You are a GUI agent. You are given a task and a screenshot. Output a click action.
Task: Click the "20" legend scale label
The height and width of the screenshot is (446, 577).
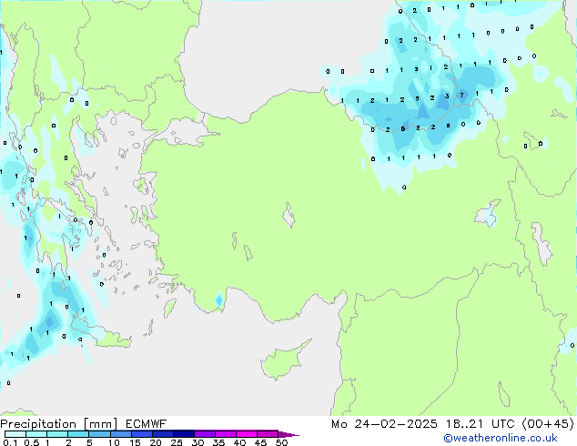tap(156, 442)
